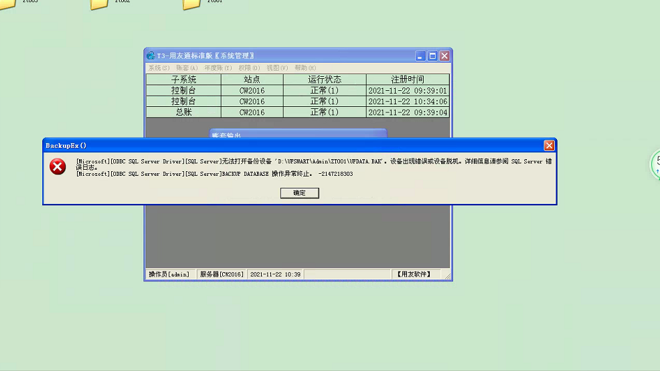The image size is (660, 371).
Task: Click the CW2016 site cell in the 总账 row
Action: [252, 112]
